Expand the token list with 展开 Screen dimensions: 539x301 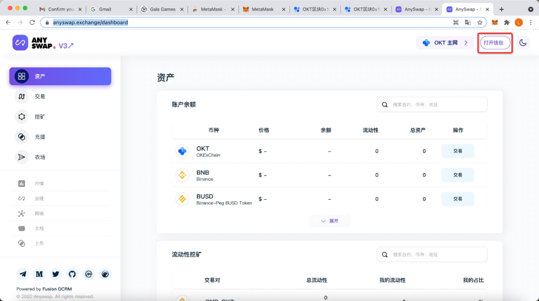[330, 221]
